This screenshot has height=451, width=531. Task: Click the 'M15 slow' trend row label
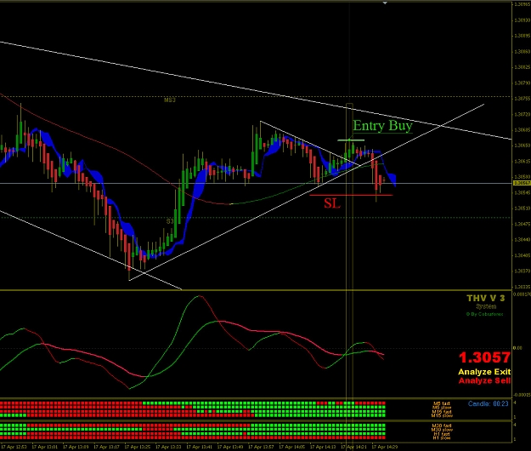pyautogui.click(x=442, y=415)
